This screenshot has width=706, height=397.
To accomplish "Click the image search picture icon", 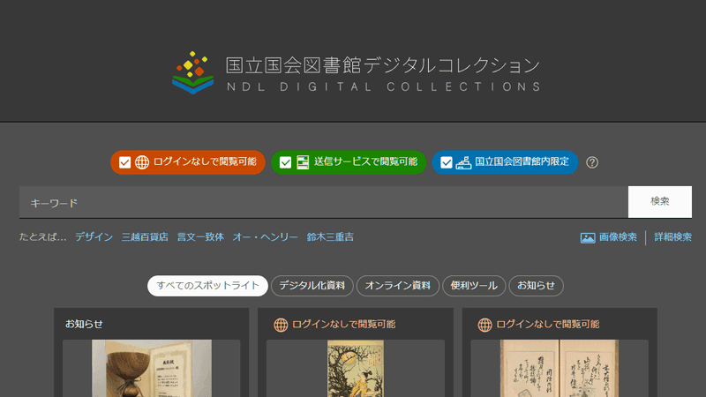I will tap(588, 237).
